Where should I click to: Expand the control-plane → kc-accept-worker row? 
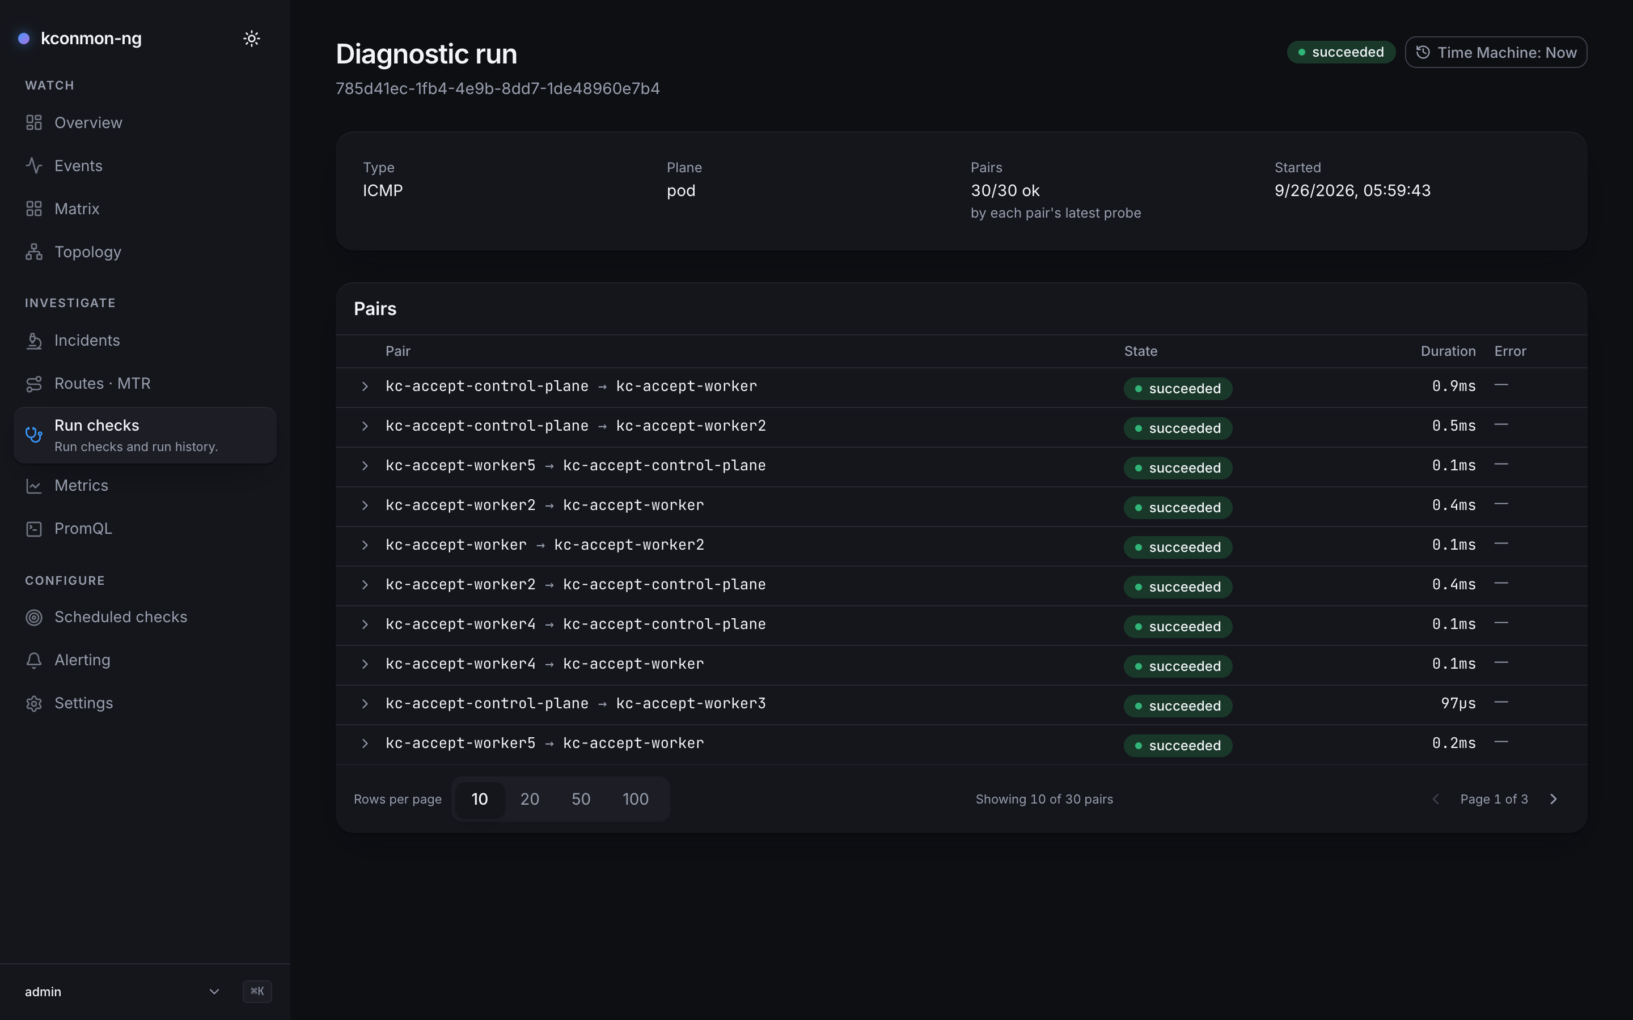[x=365, y=386]
